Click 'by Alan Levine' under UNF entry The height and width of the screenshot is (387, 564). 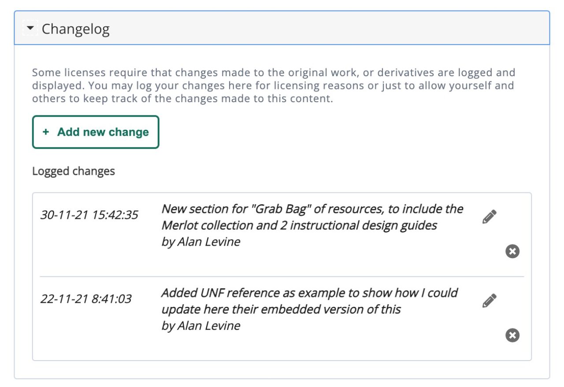coord(201,326)
